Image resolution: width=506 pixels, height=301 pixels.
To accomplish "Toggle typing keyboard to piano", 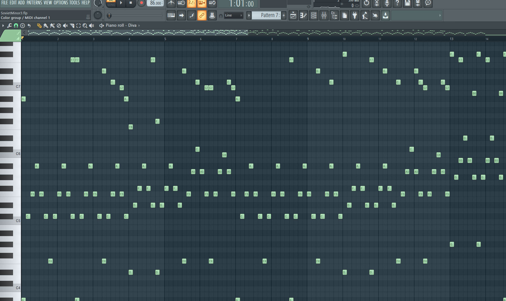I will coord(171,15).
